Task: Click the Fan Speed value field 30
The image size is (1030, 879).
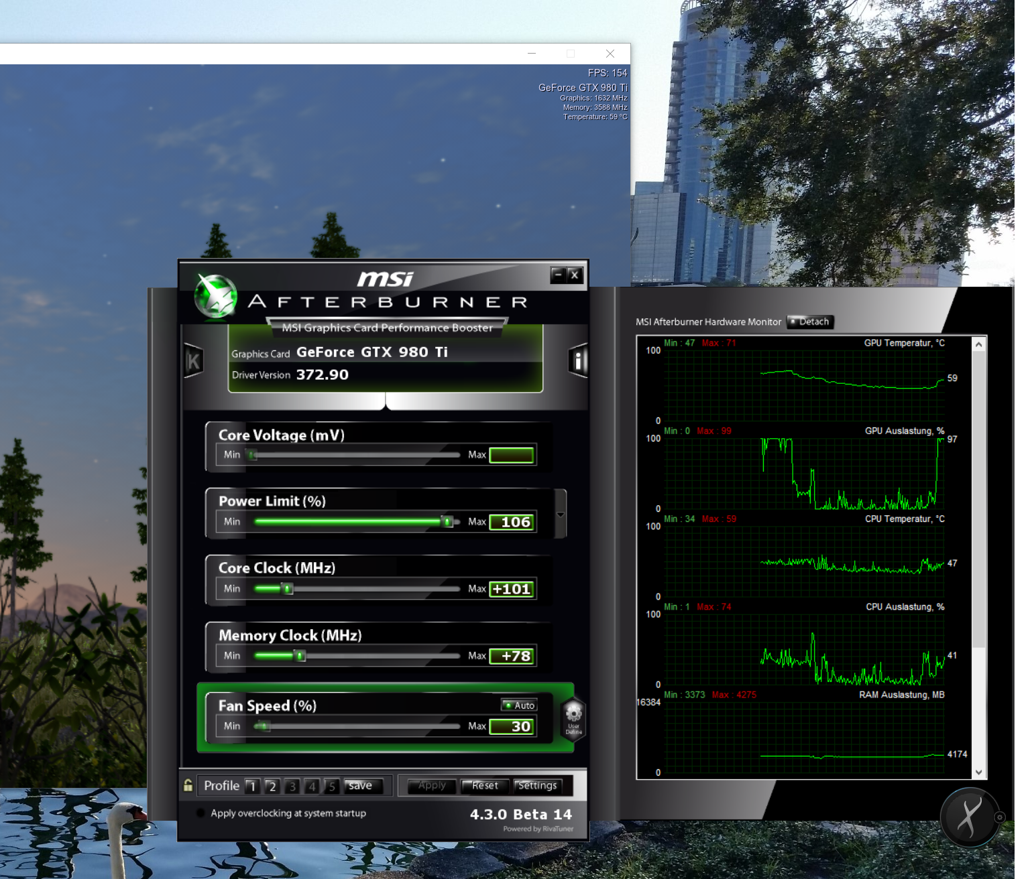Action: (x=512, y=726)
